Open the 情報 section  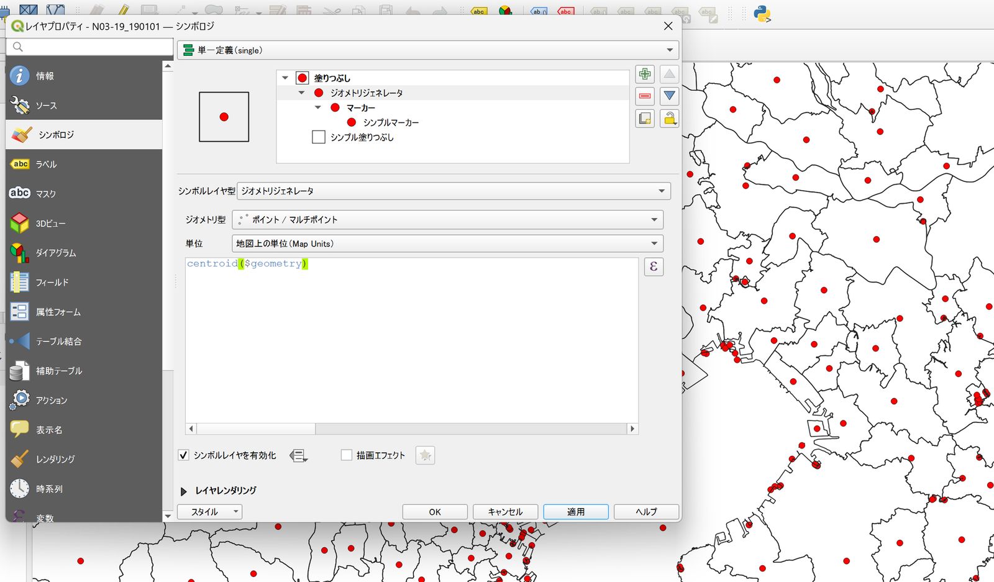point(84,76)
